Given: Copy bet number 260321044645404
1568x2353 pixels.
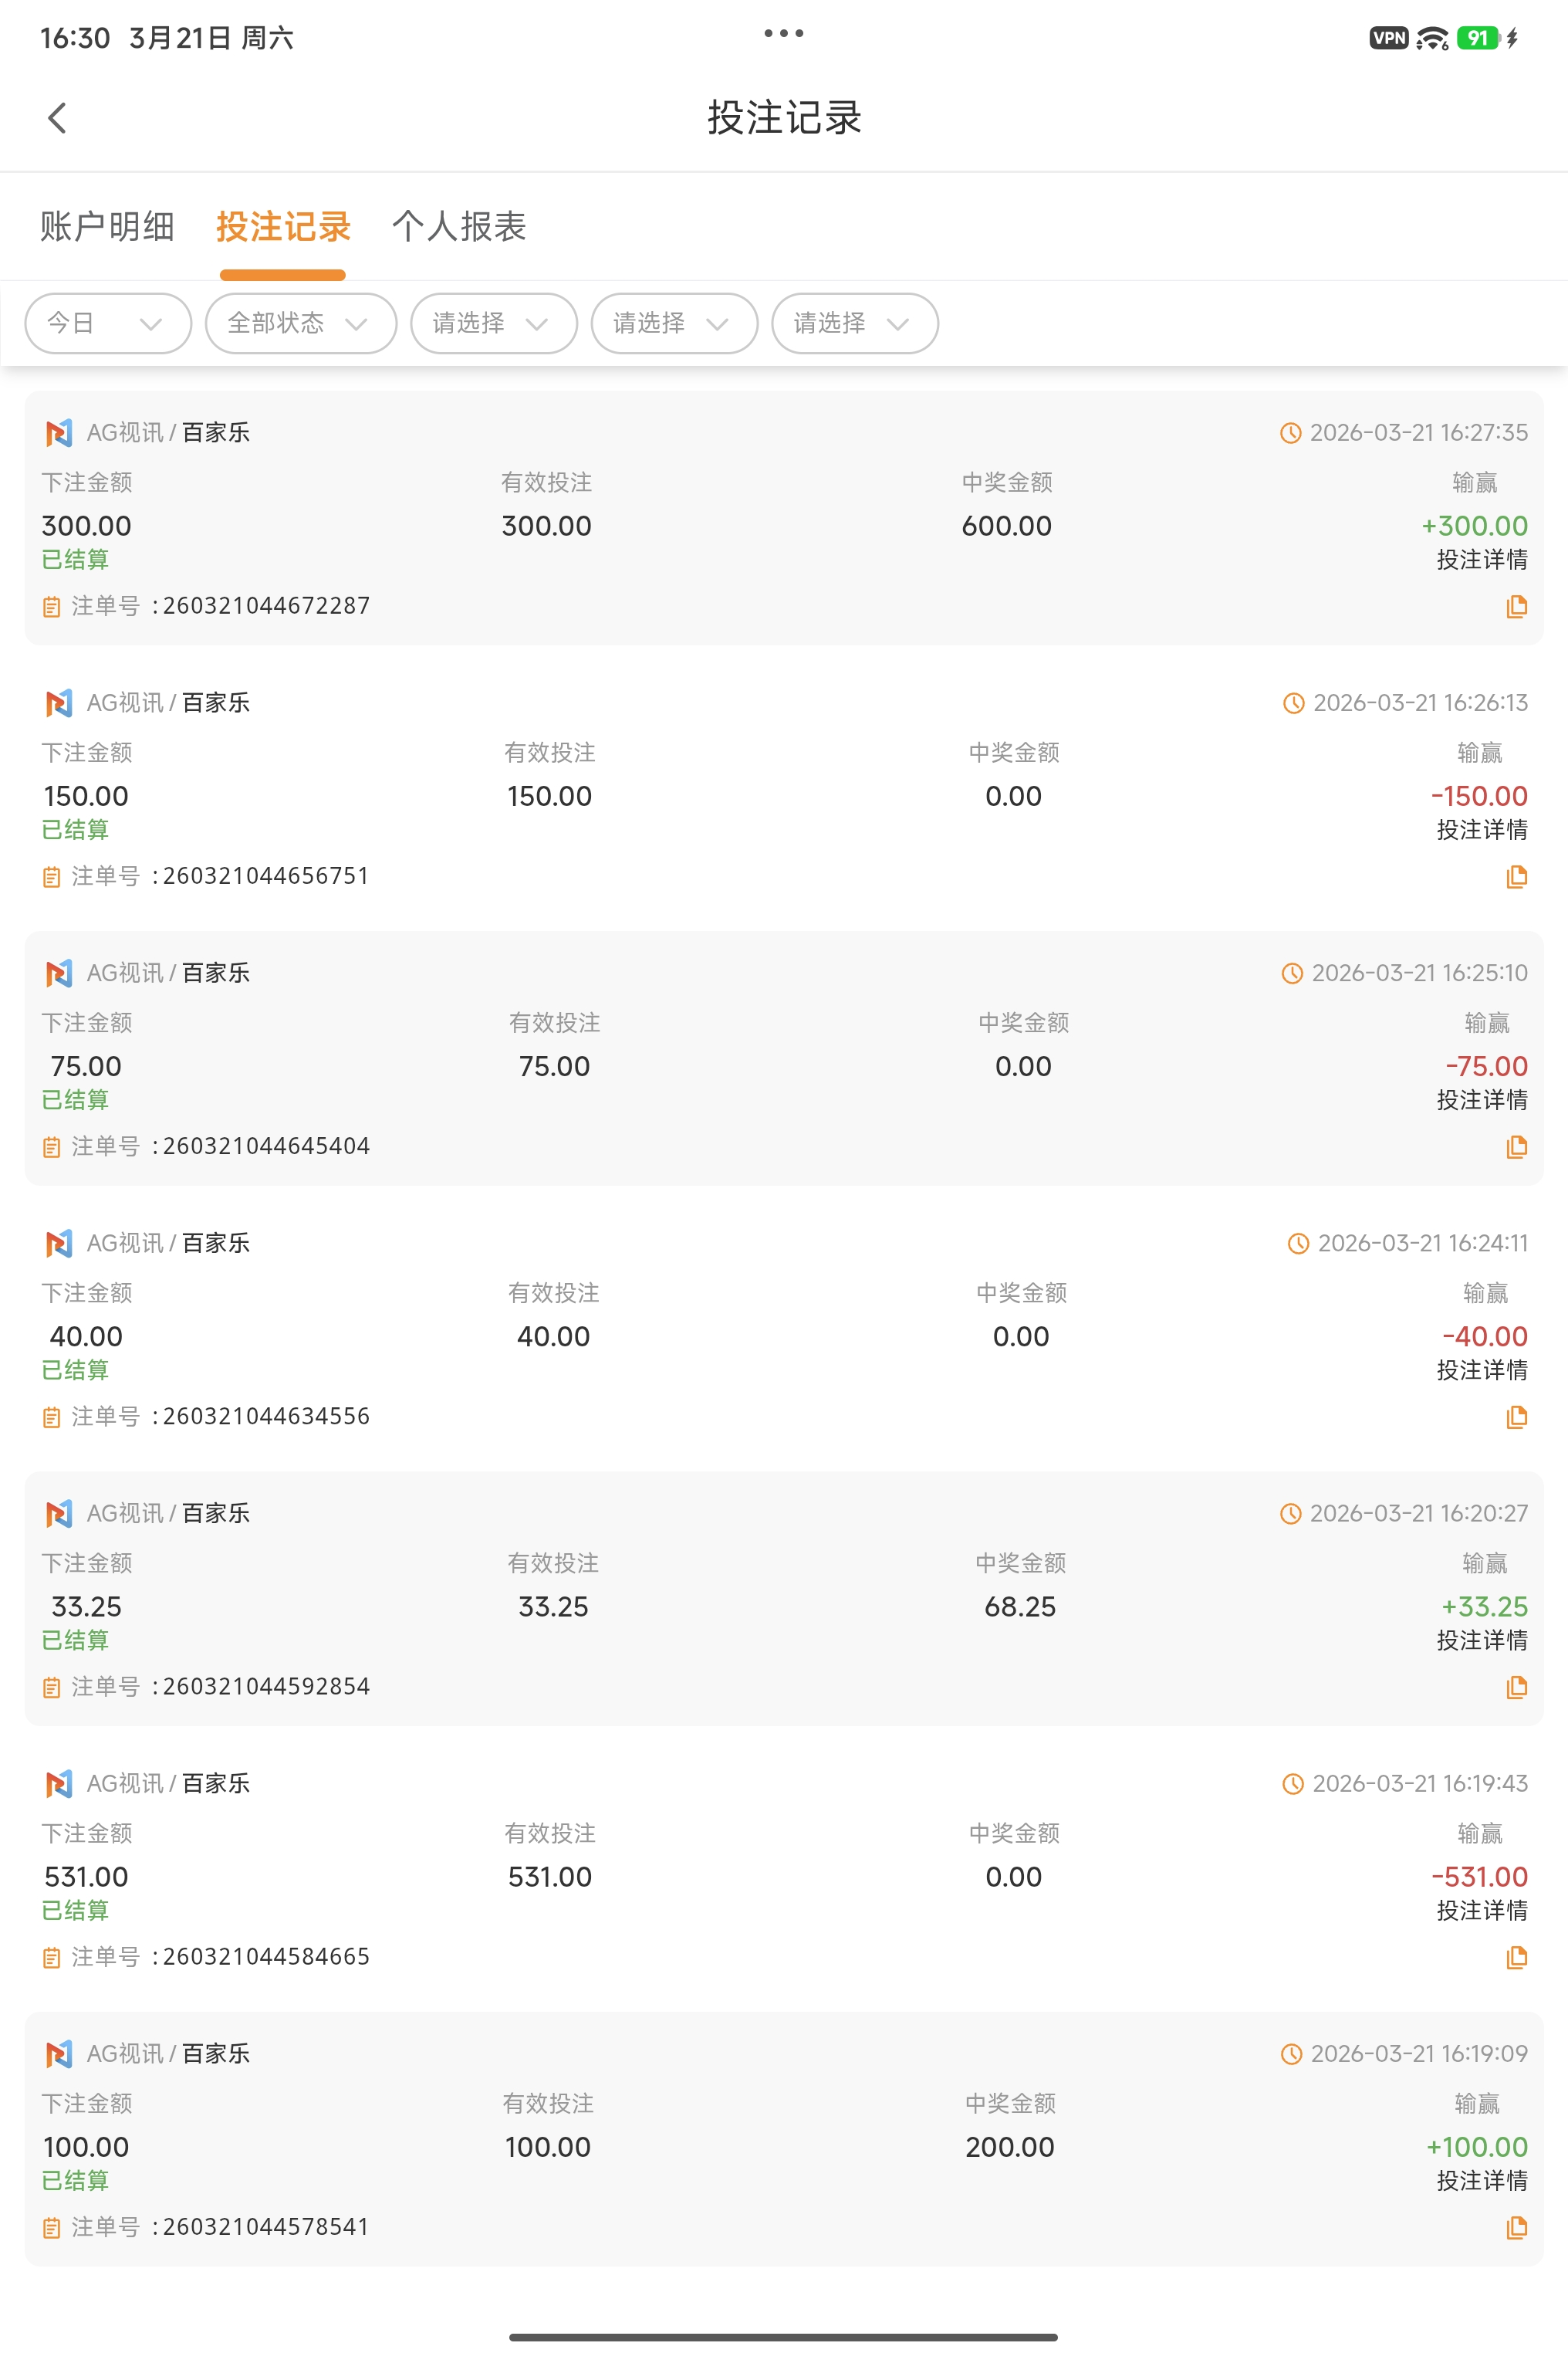Looking at the screenshot, I should pyautogui.click(x=1516, y=1146).
